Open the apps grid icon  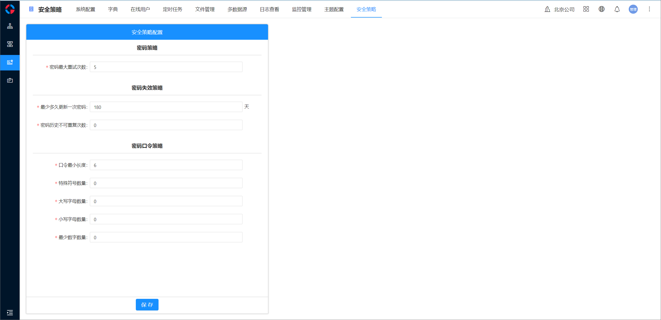(x=586, y=9)
